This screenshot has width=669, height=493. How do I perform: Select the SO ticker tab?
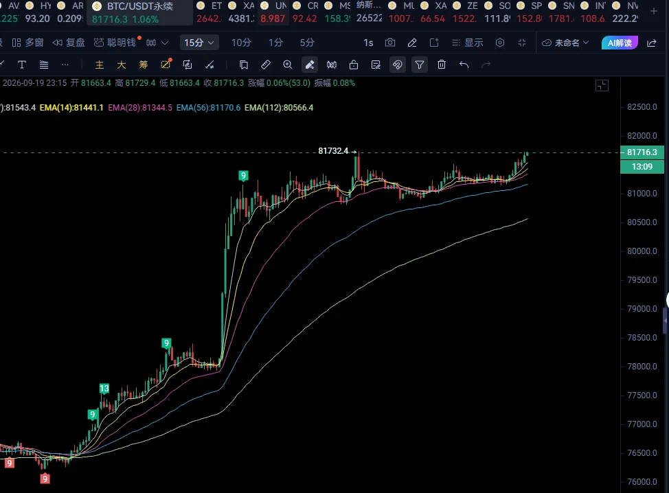pos(497,12)
